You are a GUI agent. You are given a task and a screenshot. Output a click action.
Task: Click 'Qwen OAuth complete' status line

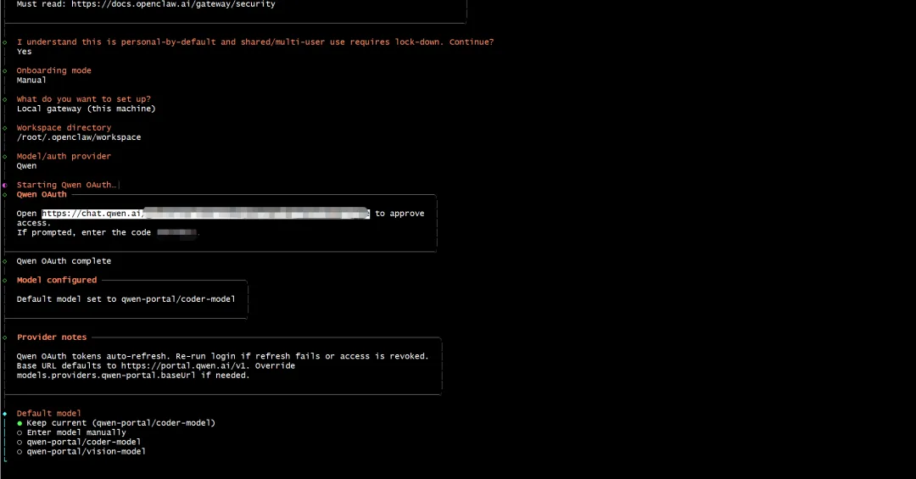[x=64, y=261]
